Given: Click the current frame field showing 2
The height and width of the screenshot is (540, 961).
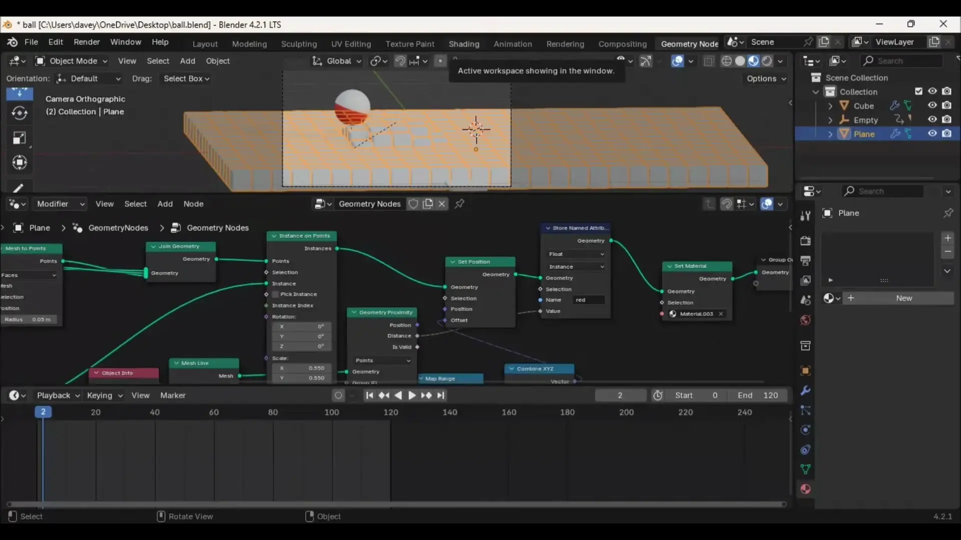Looking at the screenshot, I should [x=620, y=395].
